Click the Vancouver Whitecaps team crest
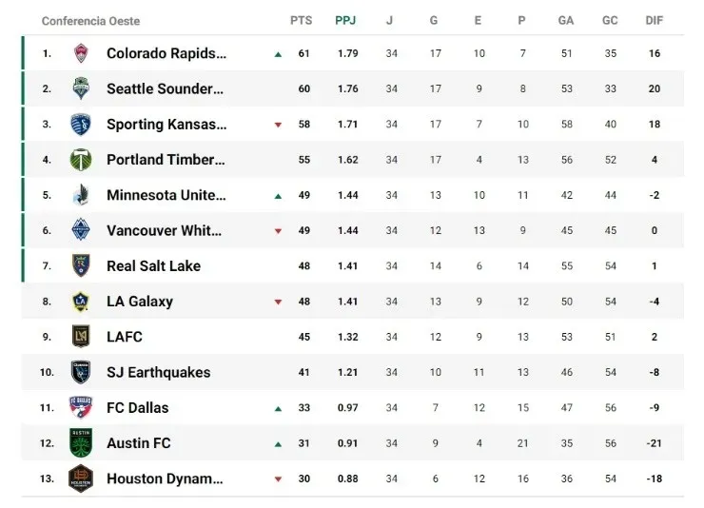Image resolution: width=704 pixels, height=508 pixels. (81, 230)
